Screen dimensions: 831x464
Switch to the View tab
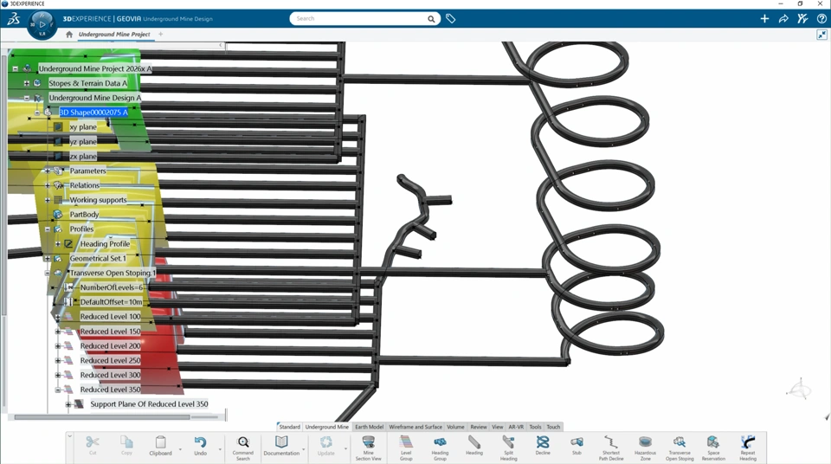coord(497,427)
